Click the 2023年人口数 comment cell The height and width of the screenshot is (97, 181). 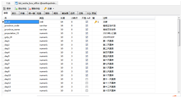coord(129,33)
